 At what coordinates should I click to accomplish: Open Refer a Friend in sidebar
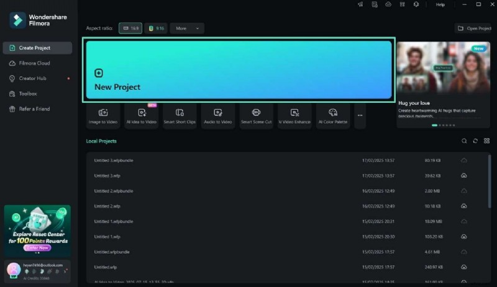point(37,109)
